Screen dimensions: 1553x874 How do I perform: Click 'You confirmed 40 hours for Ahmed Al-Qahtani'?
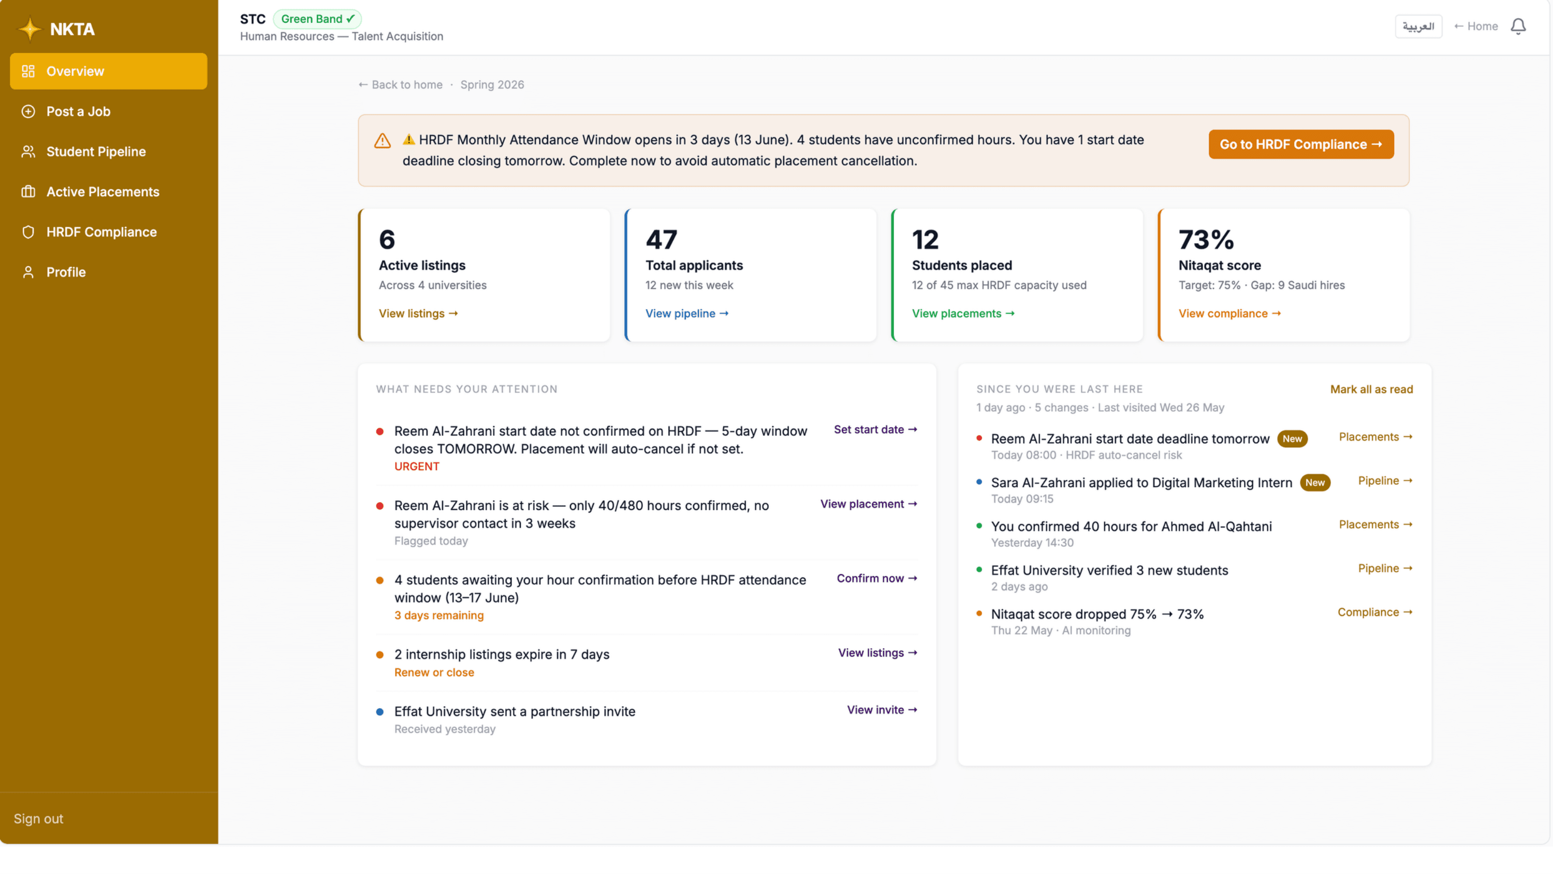(x=1131, y=527)
